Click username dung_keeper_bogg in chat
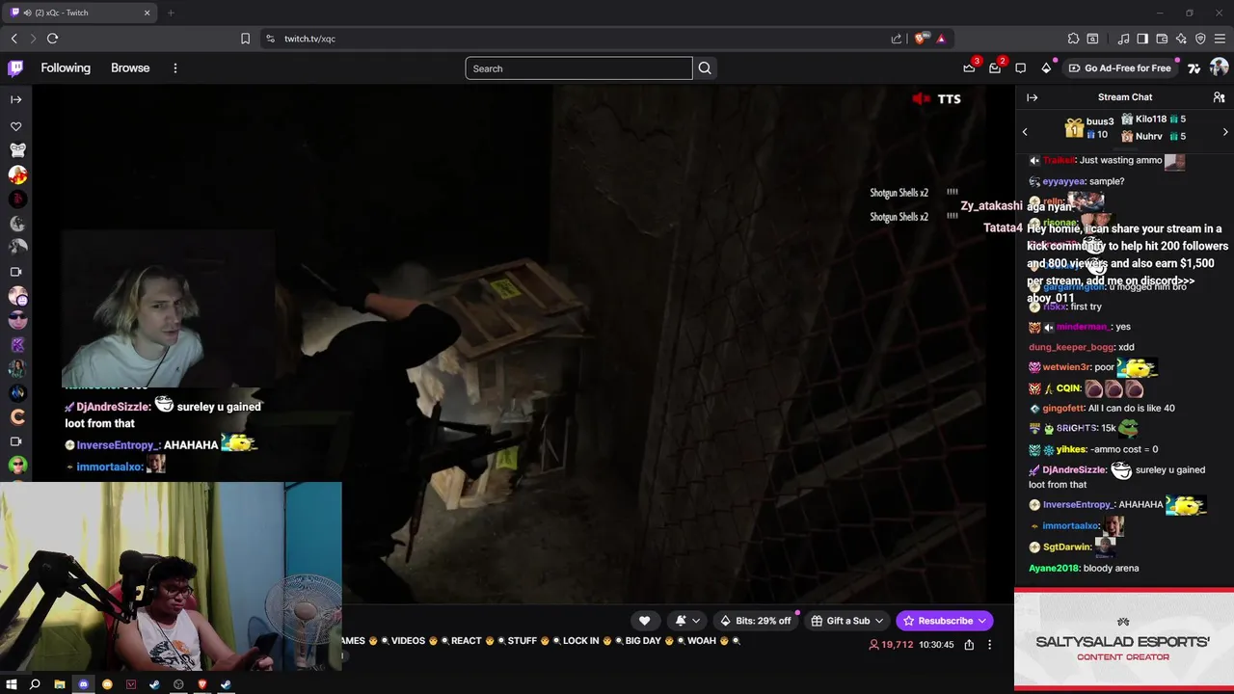The height and width of the screenshot is (694, 1234). 1071,347
